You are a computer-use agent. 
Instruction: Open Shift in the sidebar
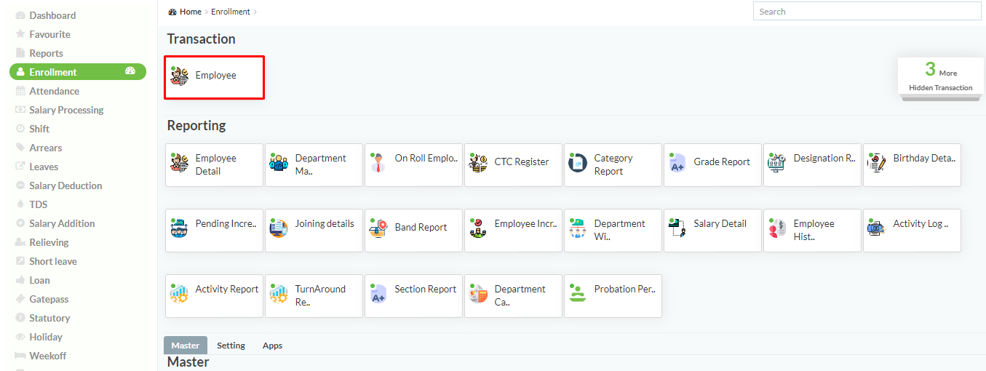[x=39, y=129]
